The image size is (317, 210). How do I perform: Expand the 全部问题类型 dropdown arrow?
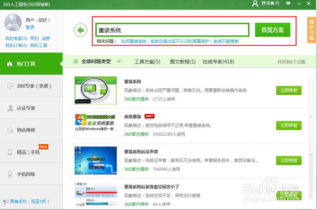[119, 61]
